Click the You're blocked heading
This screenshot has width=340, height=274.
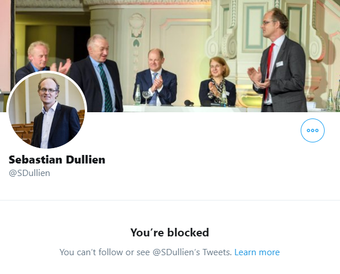[x=170, y=232]
